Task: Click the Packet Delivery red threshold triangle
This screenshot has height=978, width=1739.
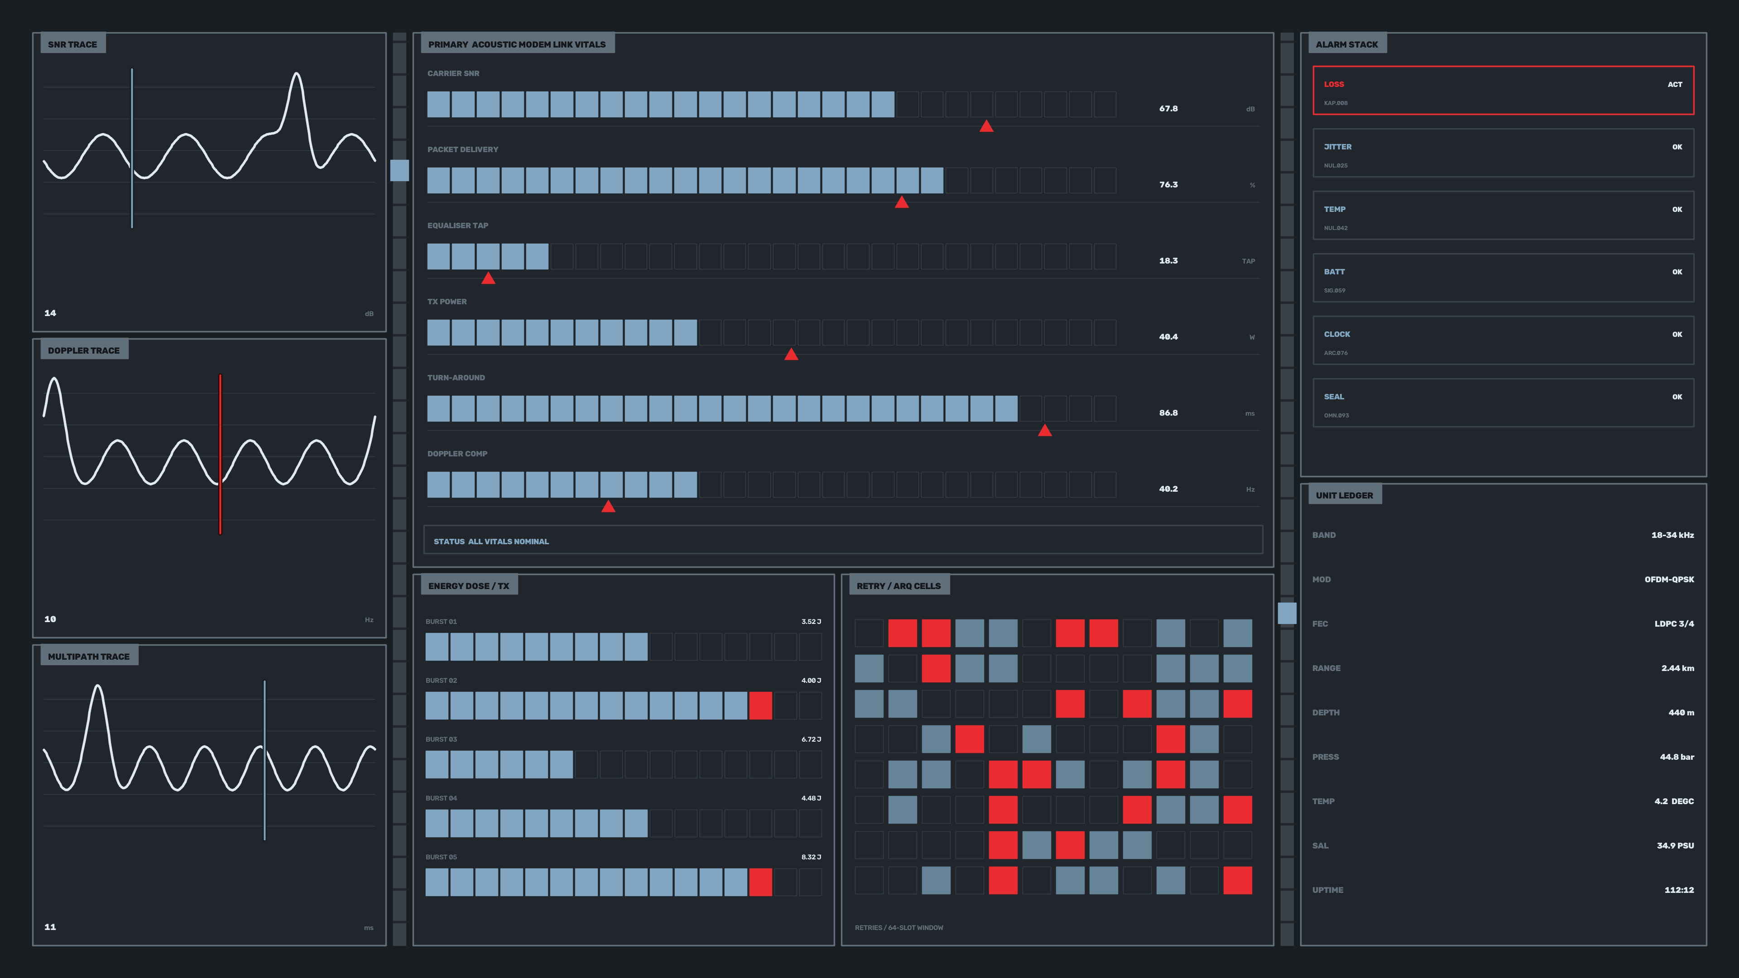Action: click(901, 202)
